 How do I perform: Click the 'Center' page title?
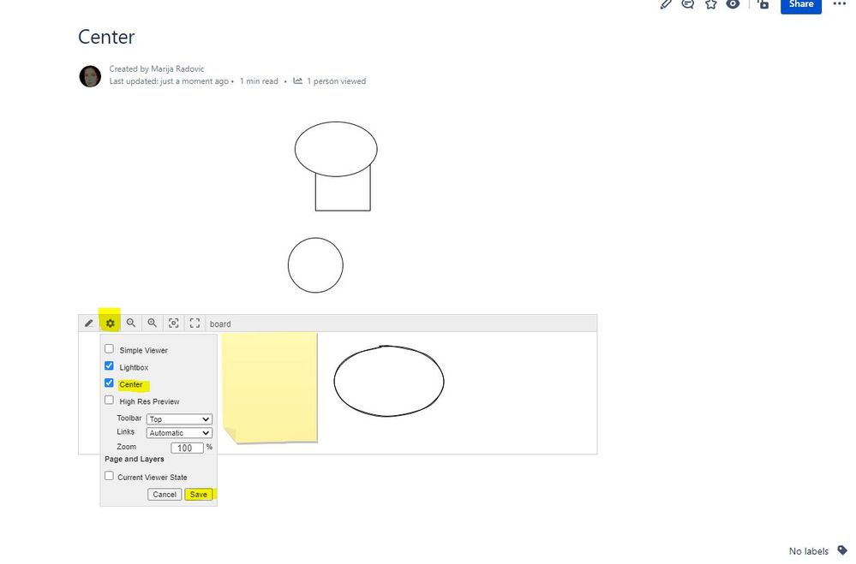(106, 37)
